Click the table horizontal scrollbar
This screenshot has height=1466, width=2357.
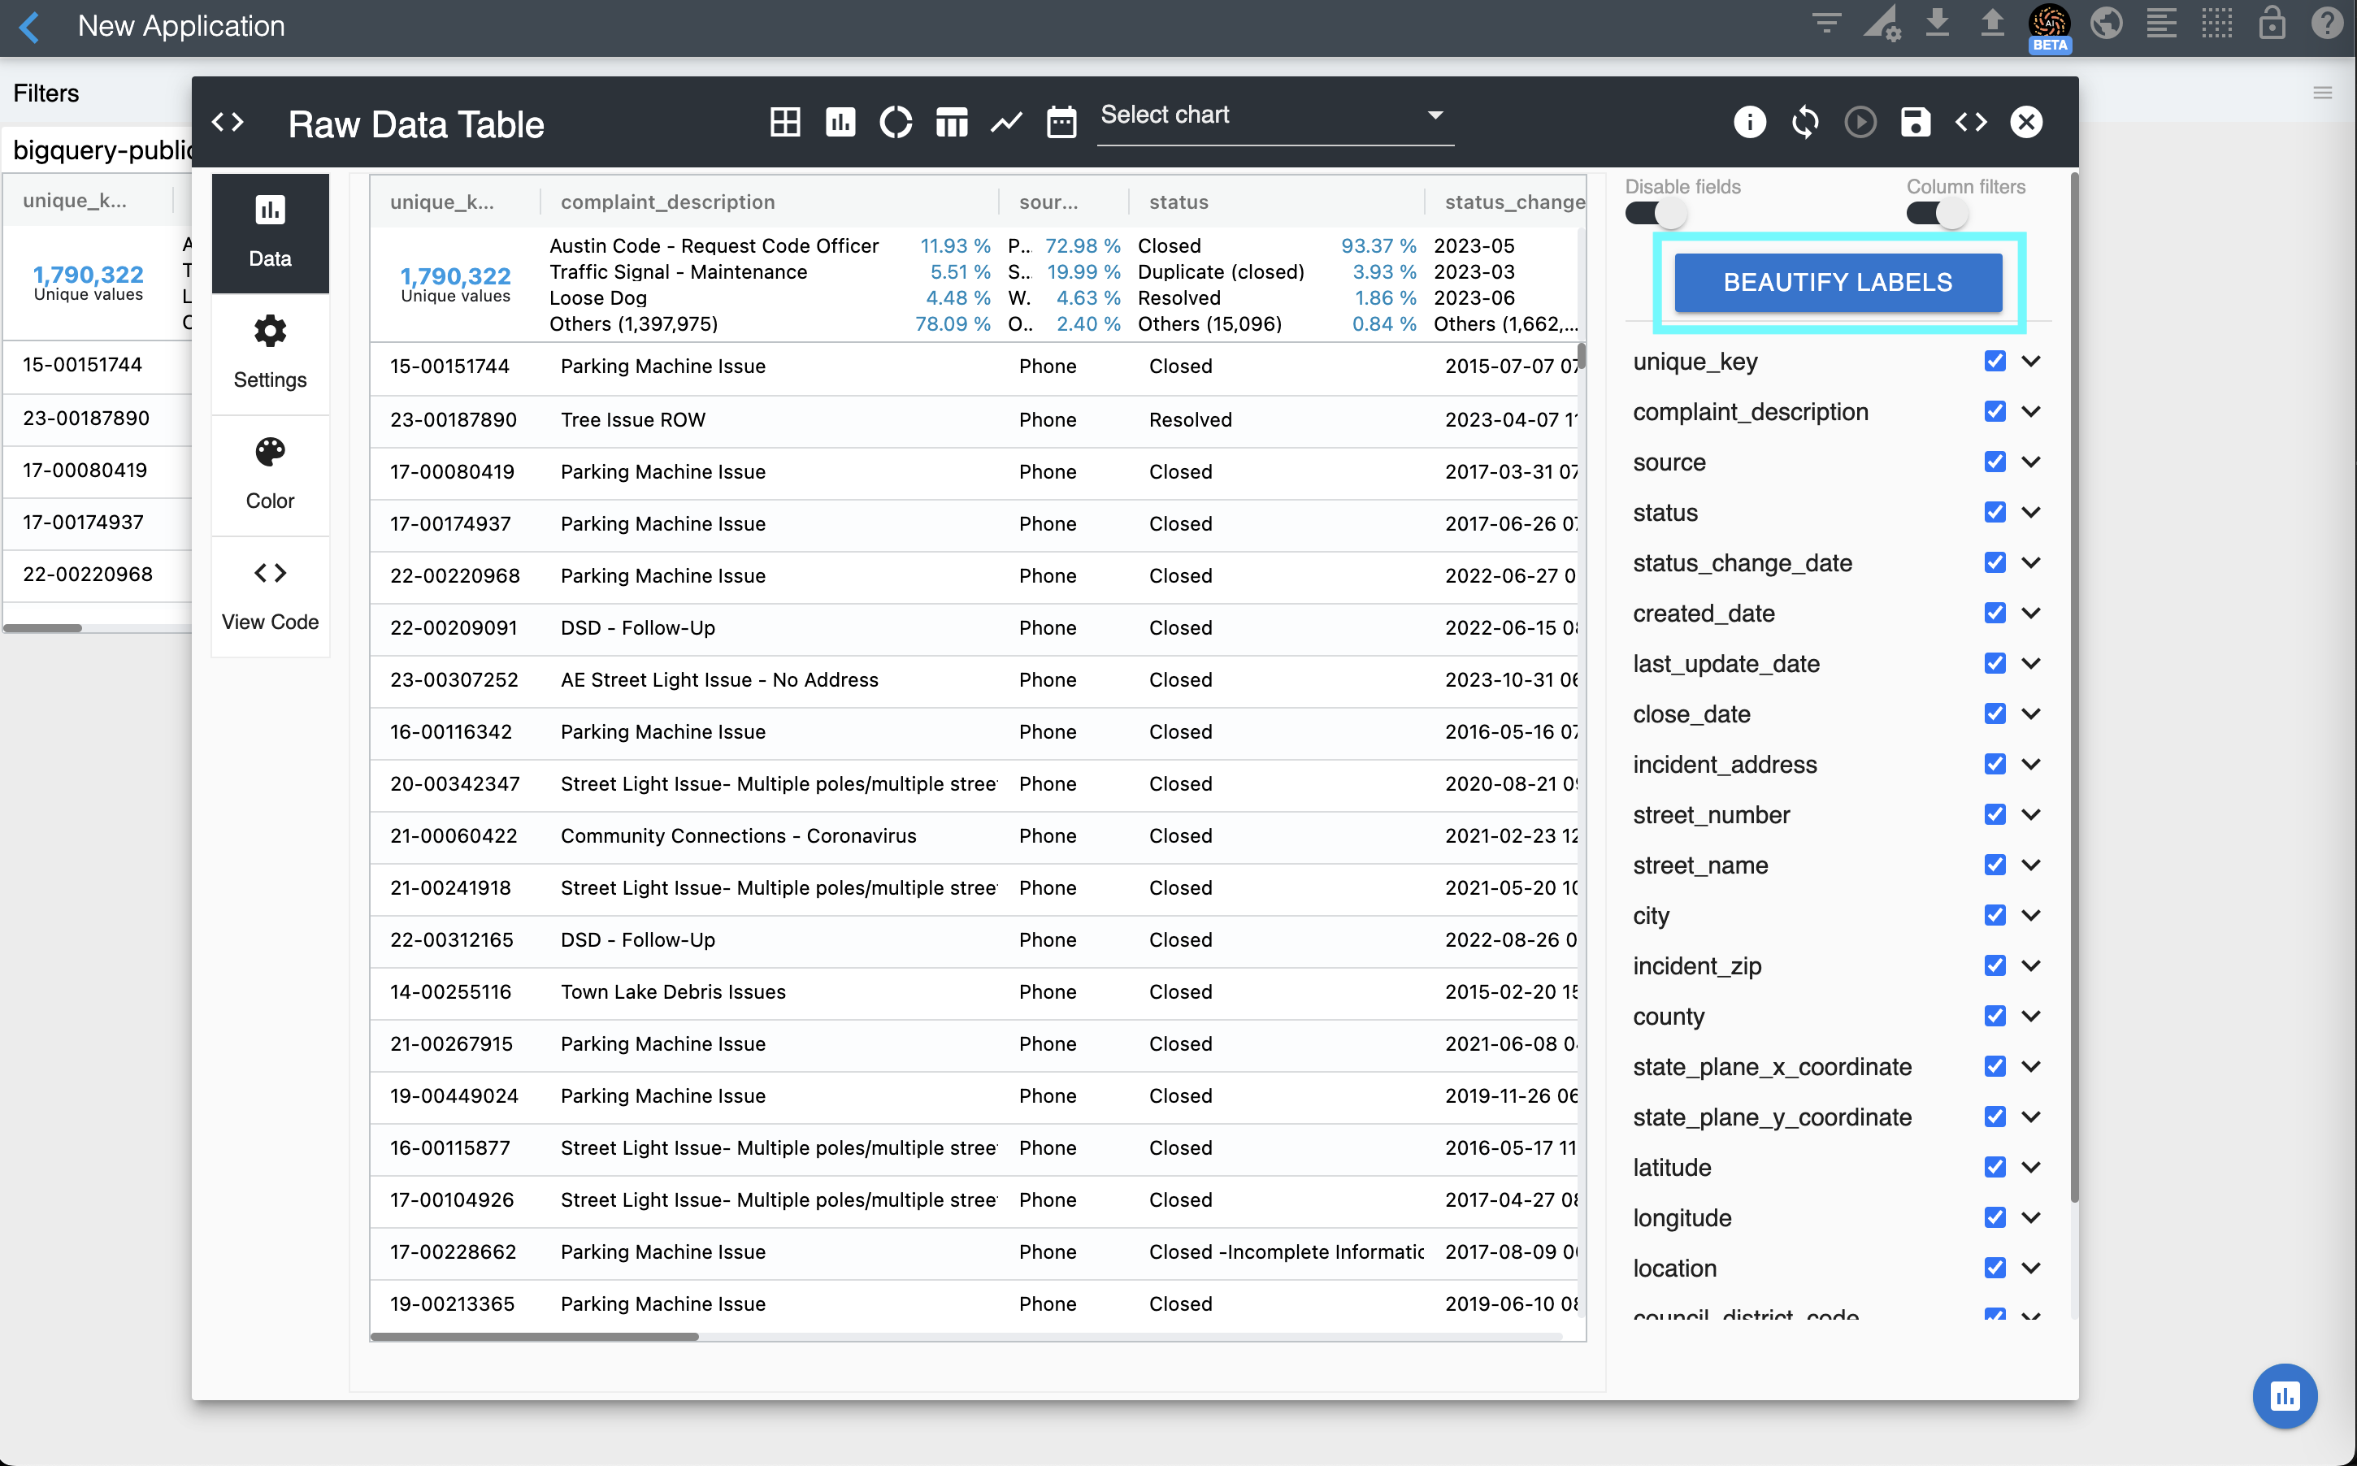coord(534,1336)
